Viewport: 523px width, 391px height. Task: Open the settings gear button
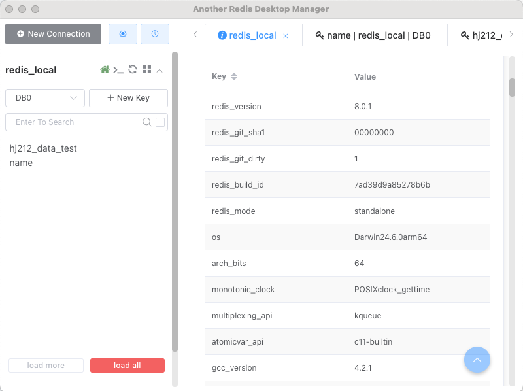pos(123,34)
